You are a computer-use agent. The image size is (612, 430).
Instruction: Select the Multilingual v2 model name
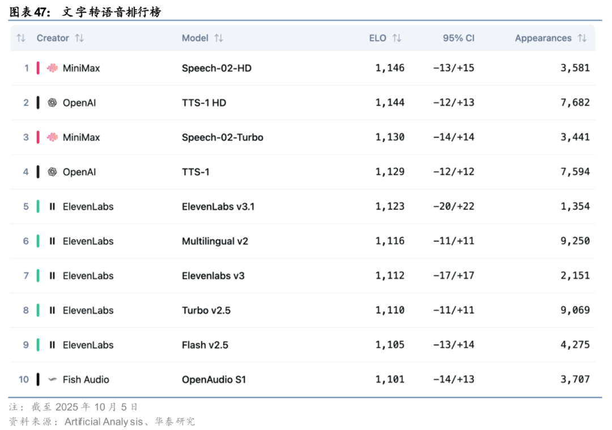point(215,241)
